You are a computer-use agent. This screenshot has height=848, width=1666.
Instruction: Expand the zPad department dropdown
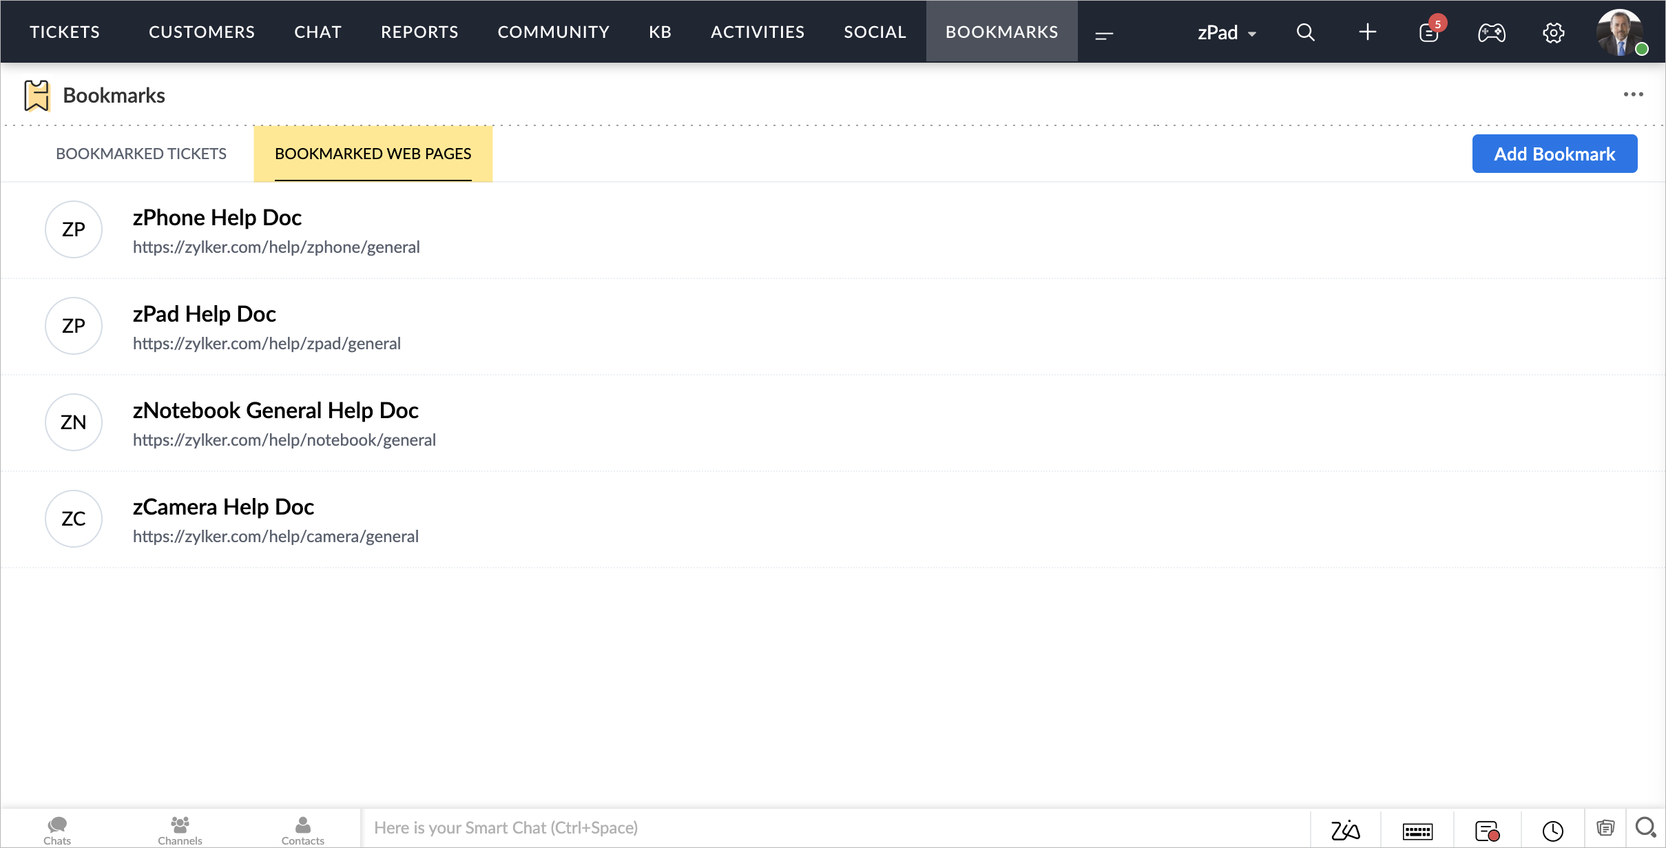click(x=1227, y=32)
